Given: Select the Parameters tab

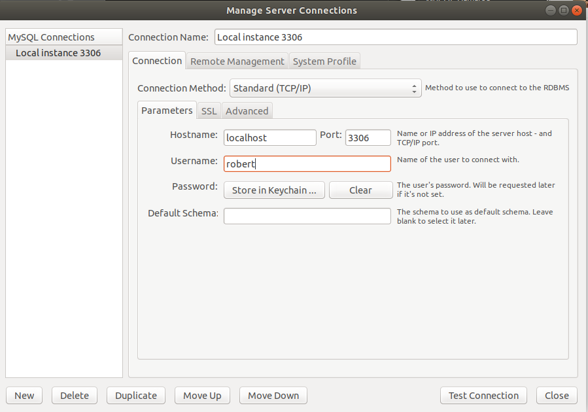Looking at the screenshot, I should point(167,111).
